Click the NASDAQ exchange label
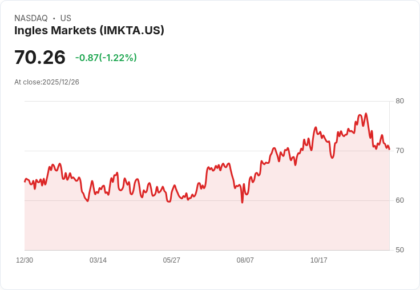420x290 pixels. click(x=31, y=18)
